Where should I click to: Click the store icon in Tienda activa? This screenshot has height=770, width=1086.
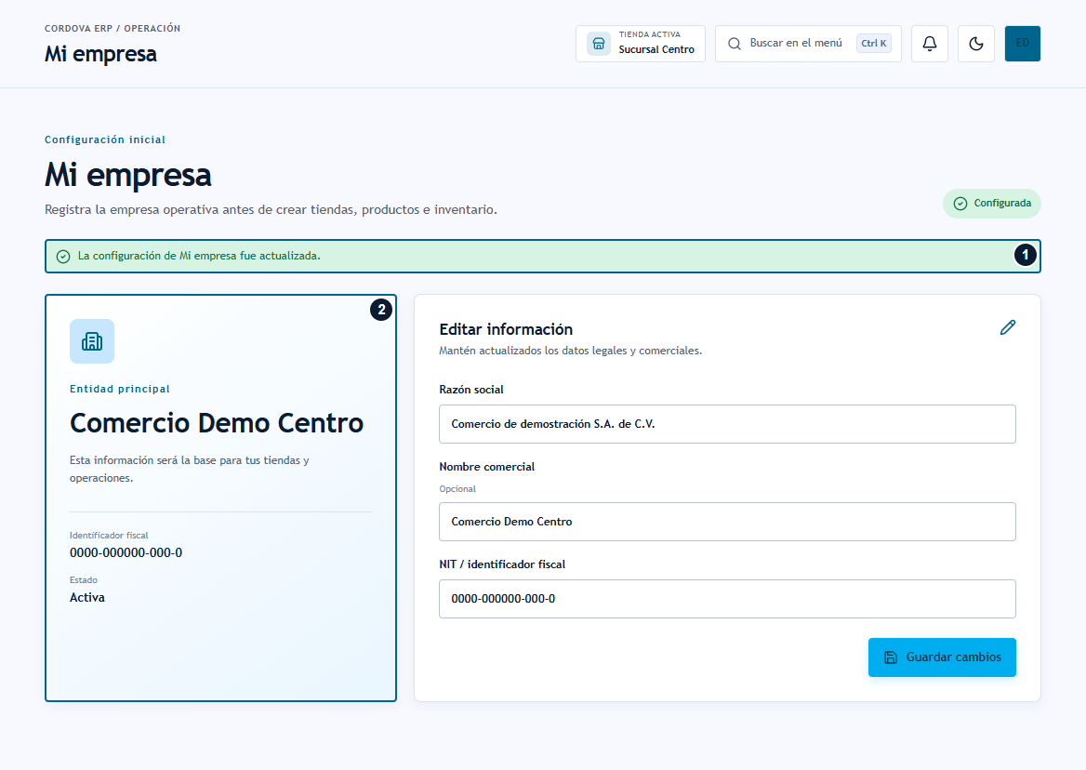(x=599, y=44)
